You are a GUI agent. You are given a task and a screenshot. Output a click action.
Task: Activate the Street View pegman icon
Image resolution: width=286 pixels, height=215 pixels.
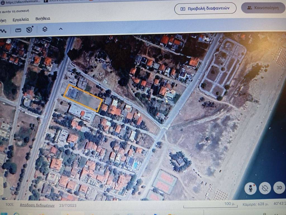pyautogui.click(x=250, y=188)
